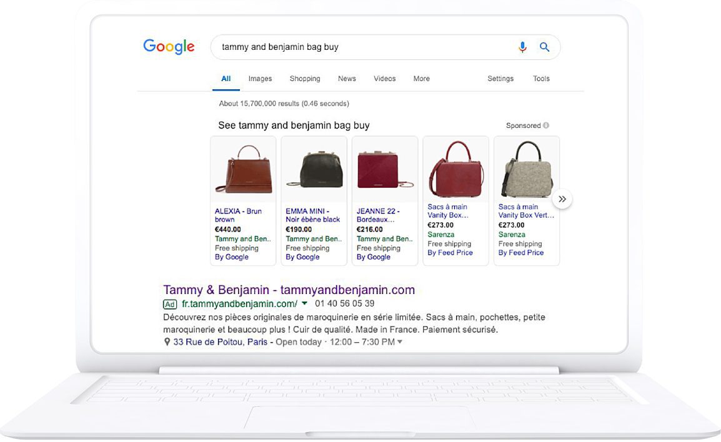Open the Settings menu
This screenshot has height=442, width=721.
500,79
